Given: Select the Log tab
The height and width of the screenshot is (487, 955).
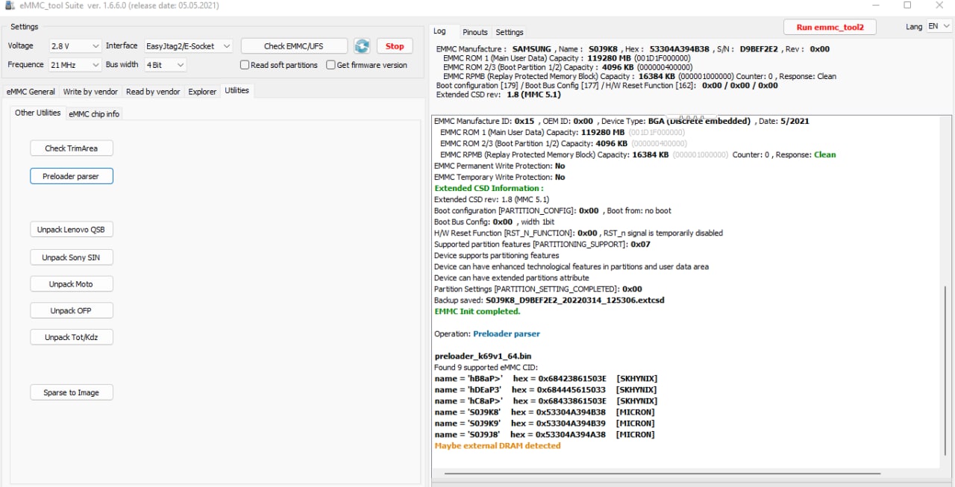Looking at the screenshot, I should tap(440, 31).
